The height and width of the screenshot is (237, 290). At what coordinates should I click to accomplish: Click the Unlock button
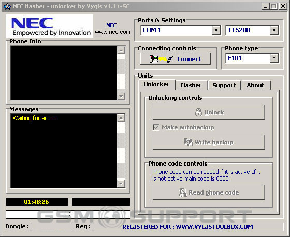point(209,112)
